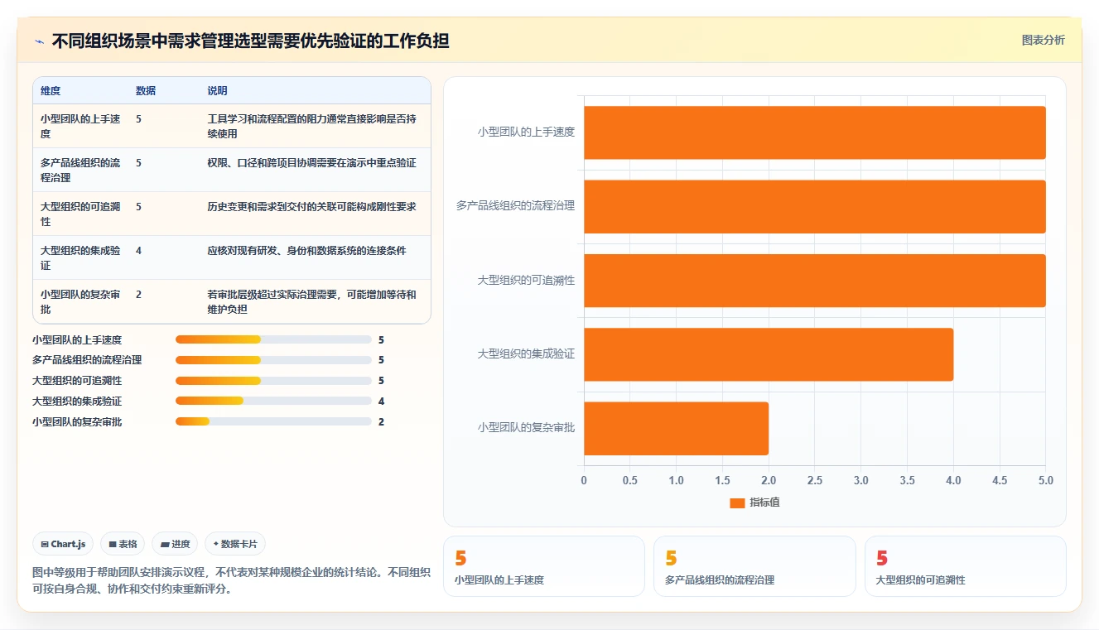Screen dimensions: 1099x630
Task: Click the x-axis tick label 2.5
Action: pos(815,480)
